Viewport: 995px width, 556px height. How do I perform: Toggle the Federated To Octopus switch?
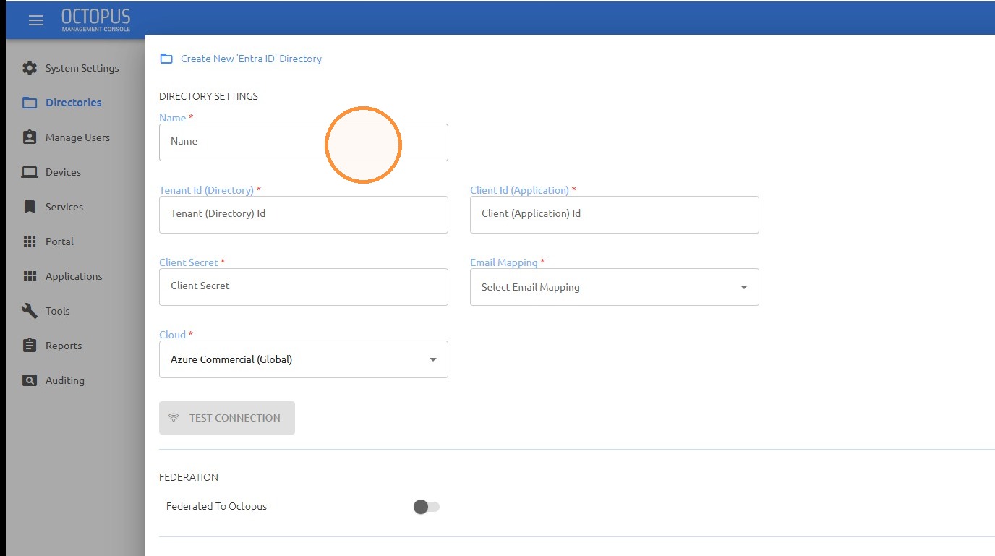pos(426,507)
